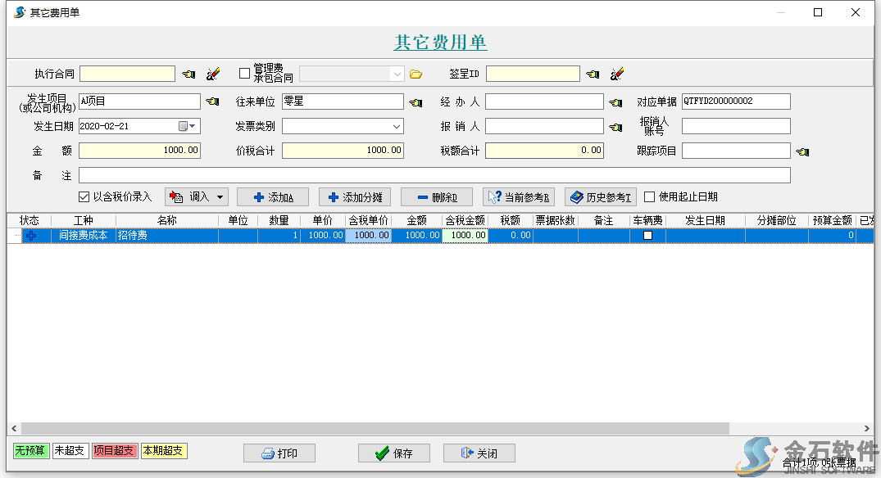Click the hand lookup icon beside 往来单位
This screenshot has width=881, height=478.
416,102
